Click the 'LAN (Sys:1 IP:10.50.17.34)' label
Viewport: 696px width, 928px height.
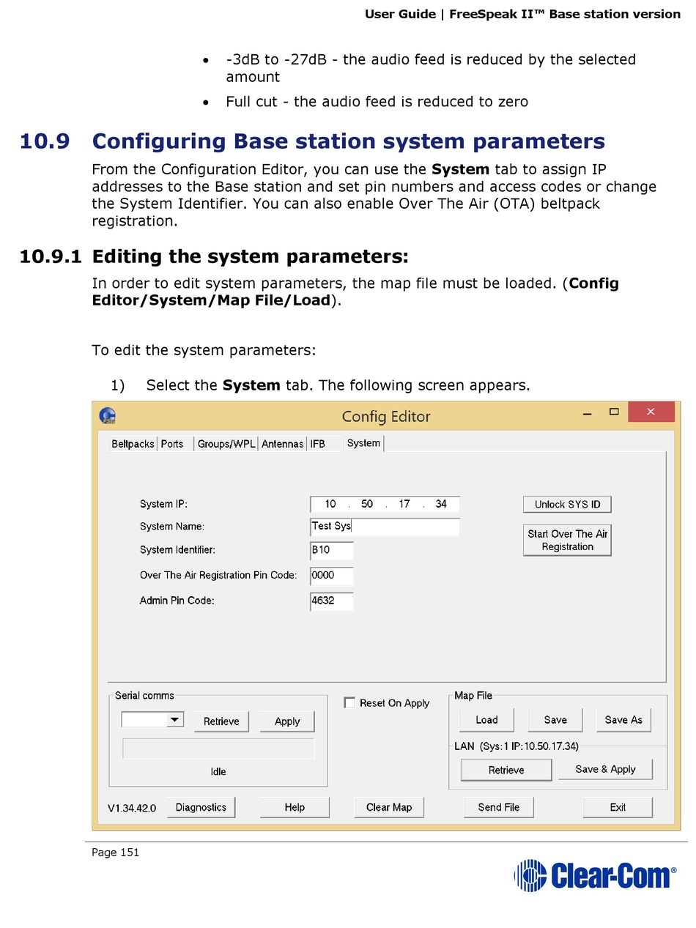coord(517,746)
